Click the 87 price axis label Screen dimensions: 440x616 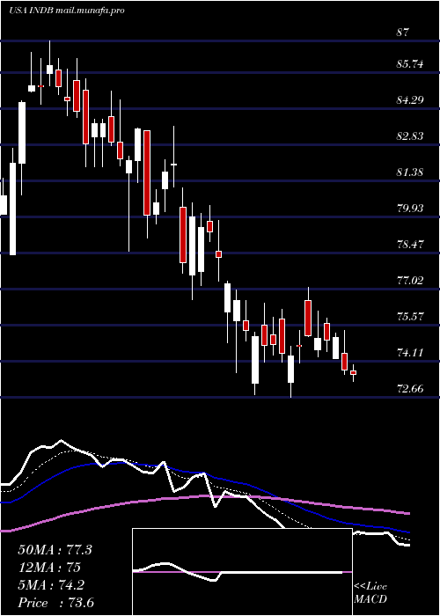(x=403, y=32)
